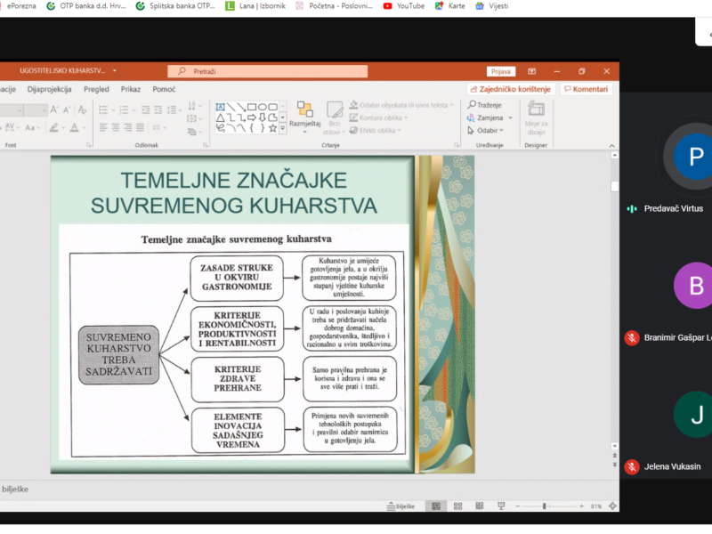Adjust the zoom slider handle
Image resolution: width=712 pixels, height=534 pixels.
tap(544, 506)
